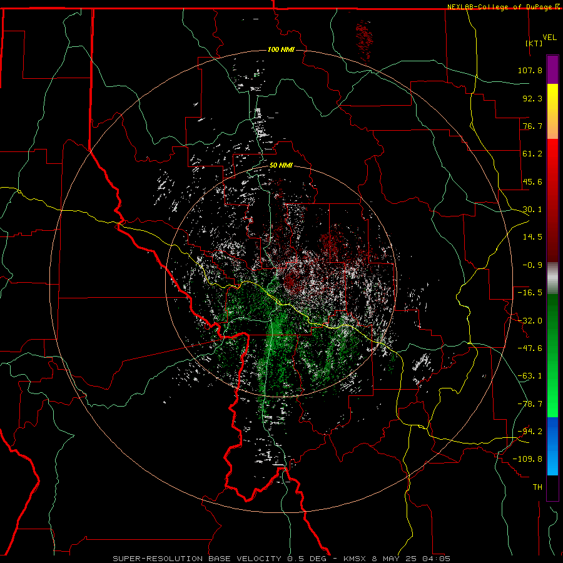Click the NEXLAB-College of DuPage credit text
The image size is (563, 563).
[500, 7]
